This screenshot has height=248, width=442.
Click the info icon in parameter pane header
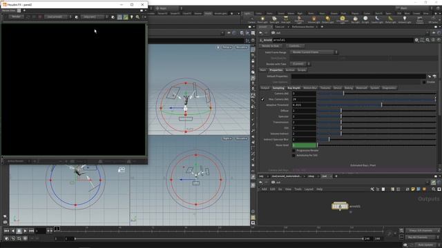point(433,40)
